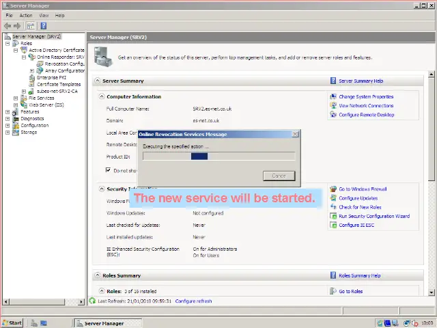Click the tree pane horizontal scroll right arrow
Screen dimensions: 437x328
[81, 301]
